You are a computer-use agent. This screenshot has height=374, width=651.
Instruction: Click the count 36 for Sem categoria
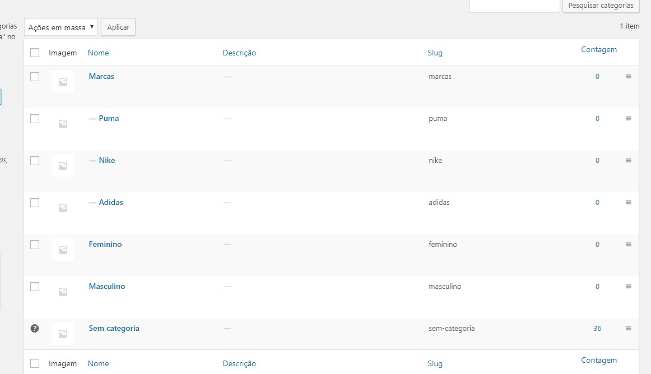click(597, 328)
